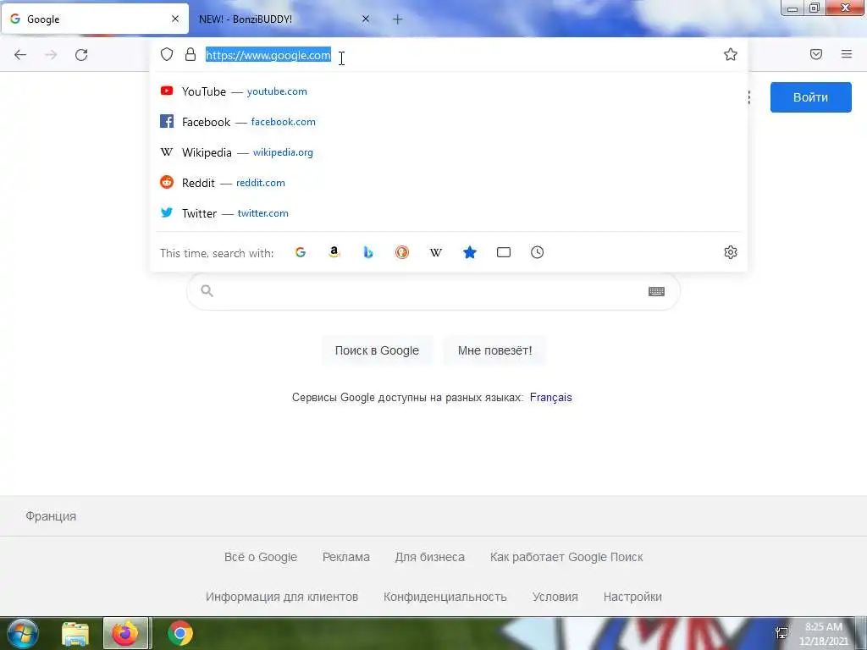
Task: Focus the Google search box
Action: tap(433, 291)
